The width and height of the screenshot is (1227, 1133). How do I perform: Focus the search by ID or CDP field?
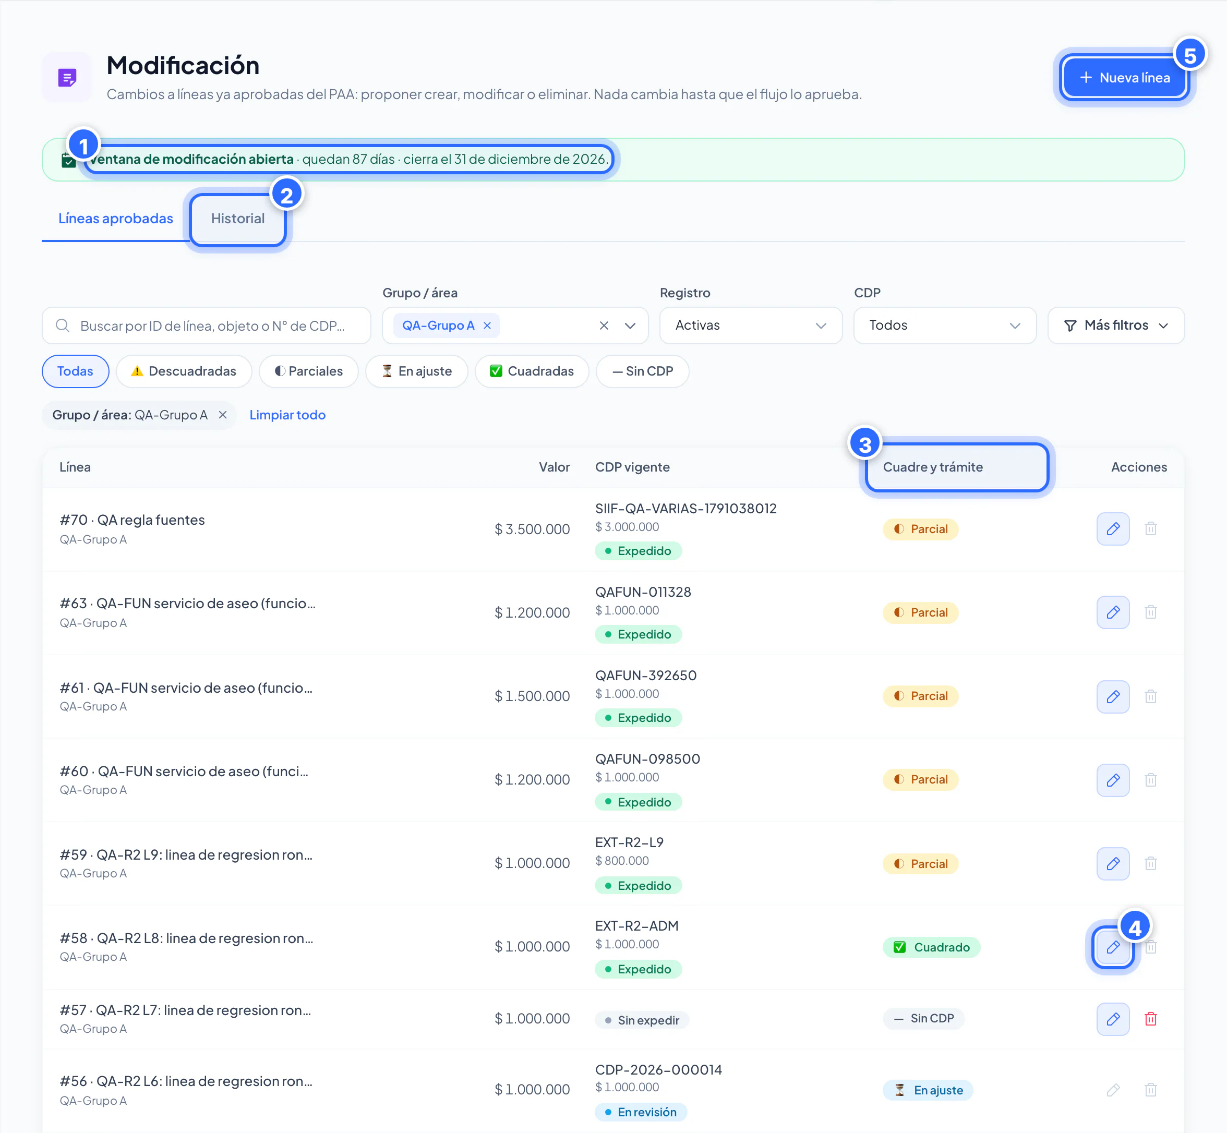(206, 326)
